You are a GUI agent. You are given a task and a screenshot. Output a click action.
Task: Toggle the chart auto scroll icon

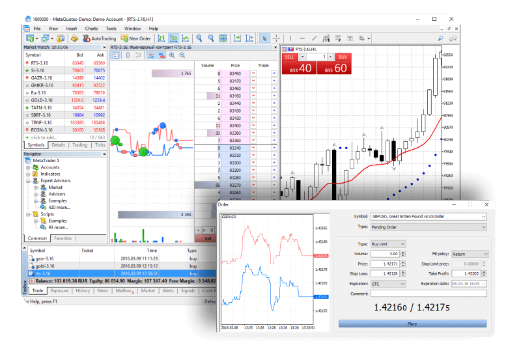coord(237,38)
